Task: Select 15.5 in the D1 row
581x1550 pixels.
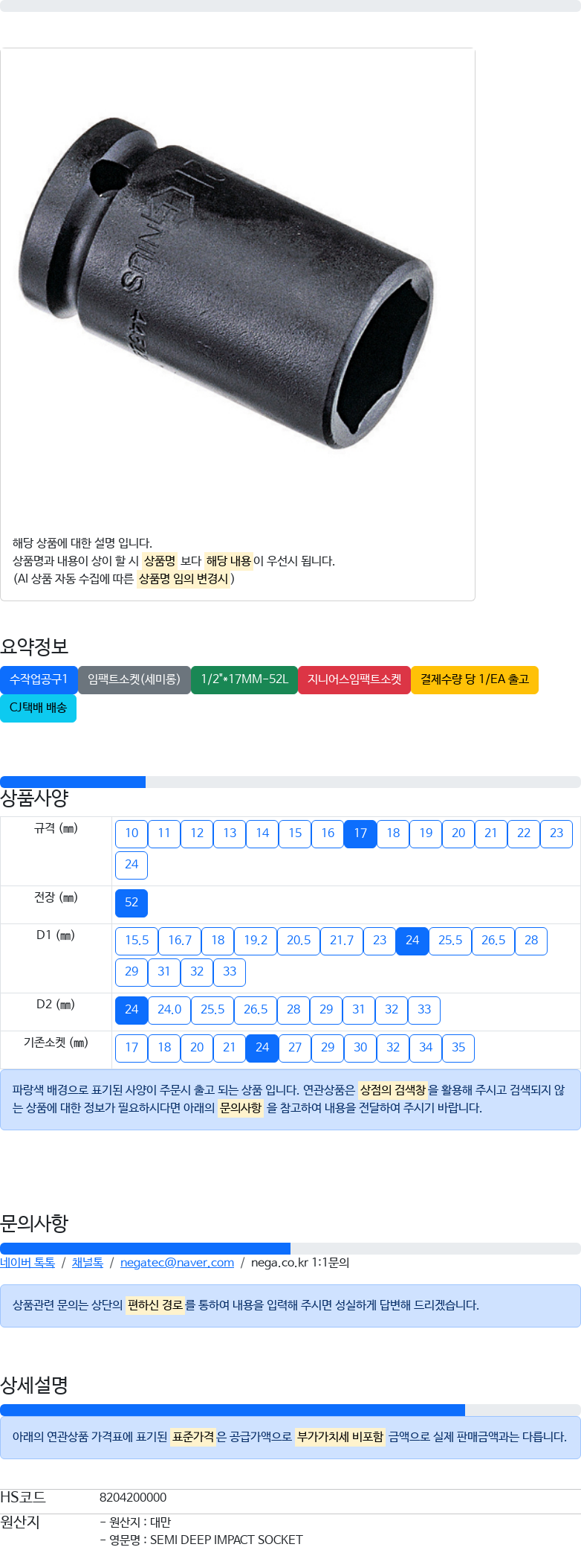Action: [x=137, y=941]
